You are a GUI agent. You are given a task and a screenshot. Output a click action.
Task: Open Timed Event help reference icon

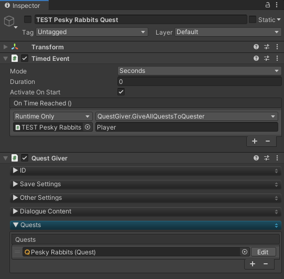coord(256,58)
